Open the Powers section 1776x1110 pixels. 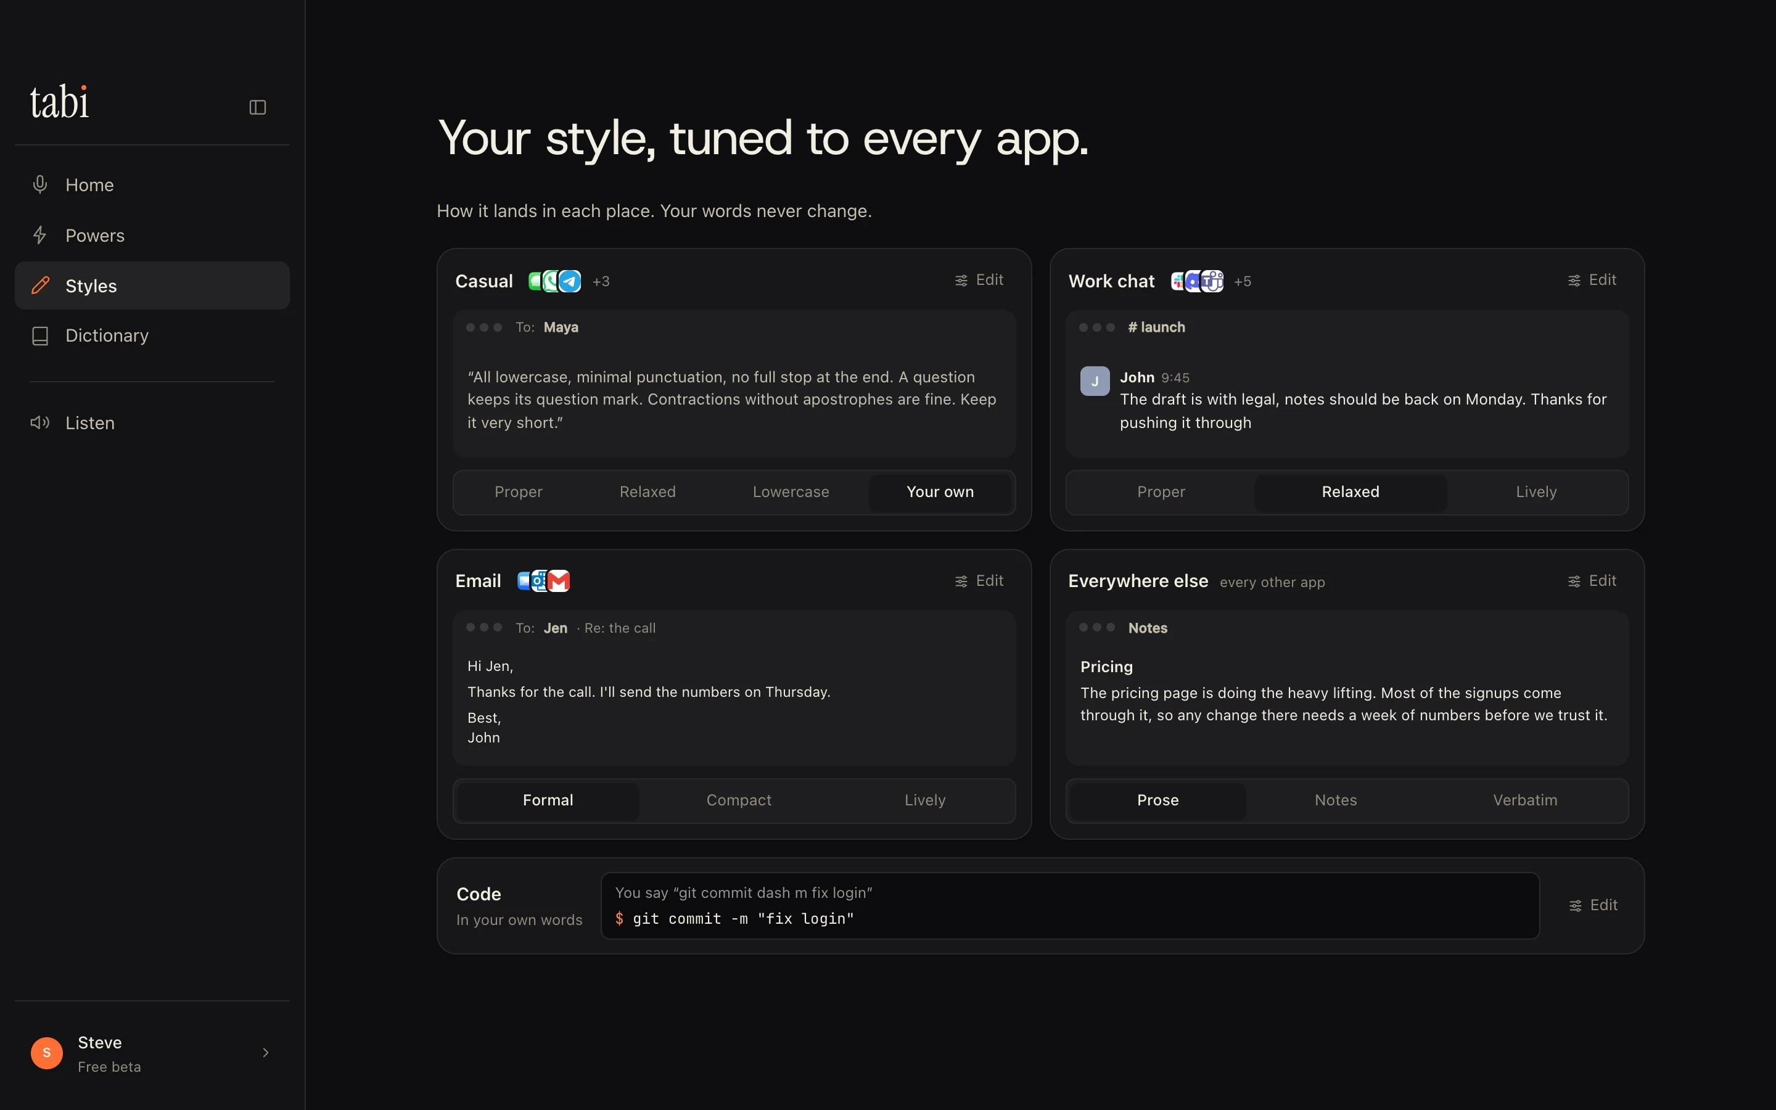[152, 235]
